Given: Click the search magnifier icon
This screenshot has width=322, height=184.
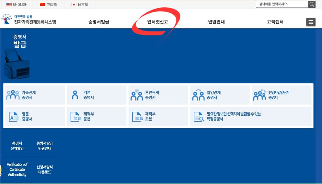Looking at the screenshot, I should [x=312, y=4].
